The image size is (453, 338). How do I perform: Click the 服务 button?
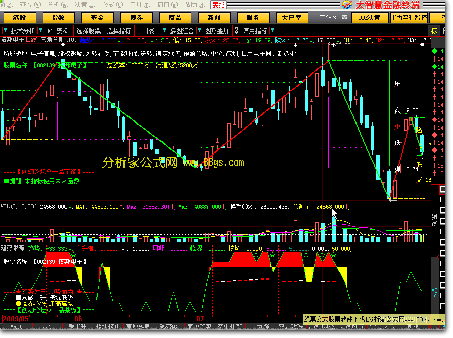[x=253, y=18]
